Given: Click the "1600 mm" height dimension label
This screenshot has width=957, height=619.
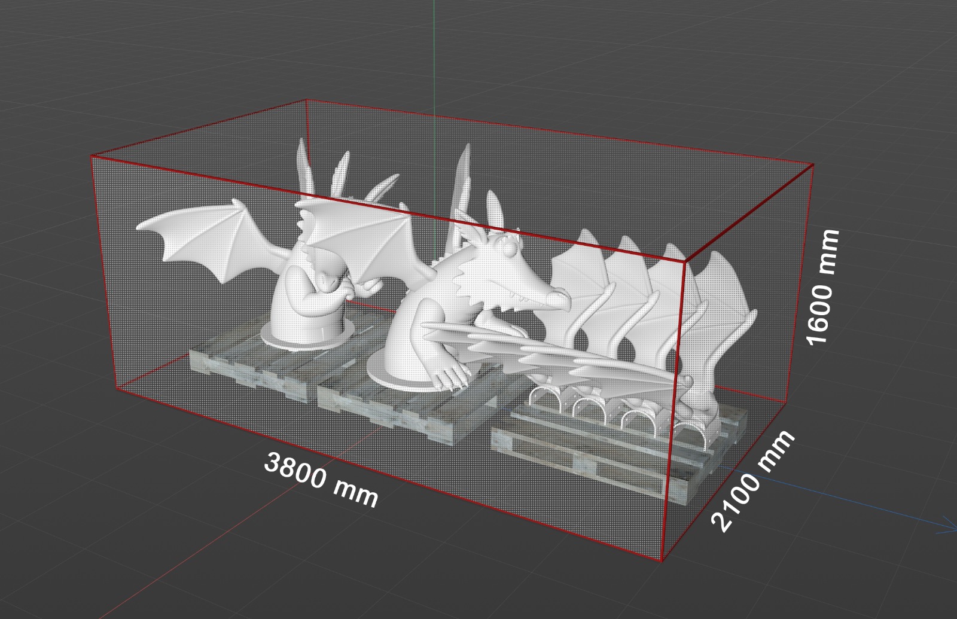Looking at the screenshot, I should 823,287.
